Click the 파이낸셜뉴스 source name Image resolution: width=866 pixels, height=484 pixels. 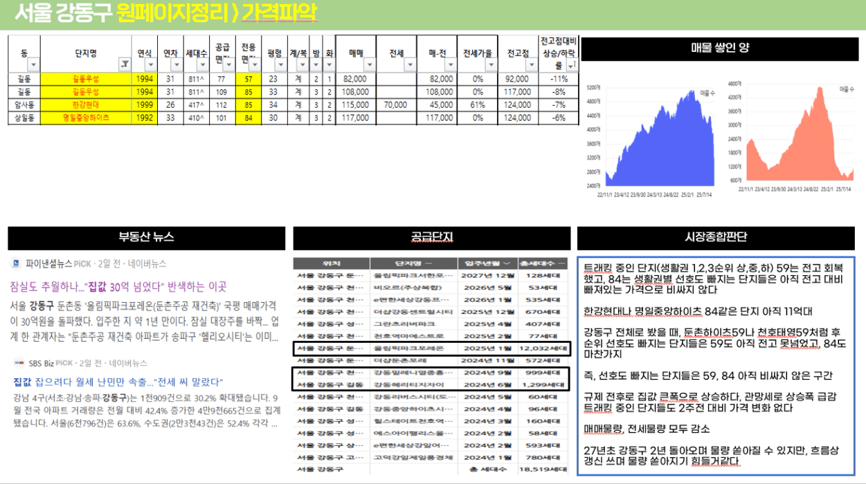tap(49, 263)
